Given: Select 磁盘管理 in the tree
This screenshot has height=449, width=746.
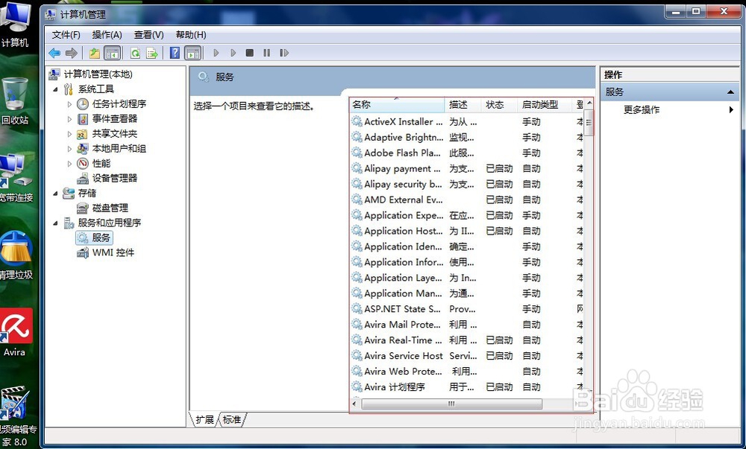Looking at the screenshot, I should (110, 208).
